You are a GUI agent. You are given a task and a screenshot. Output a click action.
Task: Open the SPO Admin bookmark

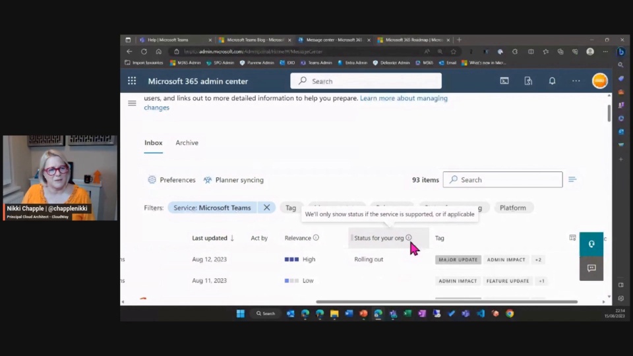pyautogui.click(x=220, y=63)
